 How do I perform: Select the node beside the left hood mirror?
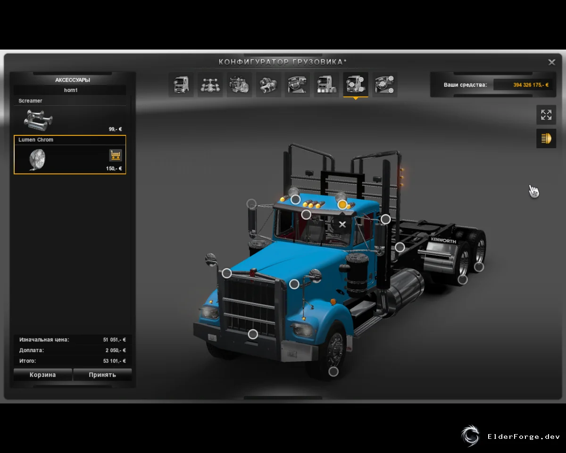(227, 273)
